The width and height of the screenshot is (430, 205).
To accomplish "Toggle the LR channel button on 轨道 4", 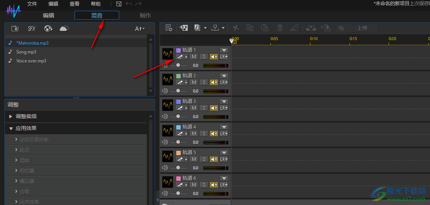I will point(224,134).
